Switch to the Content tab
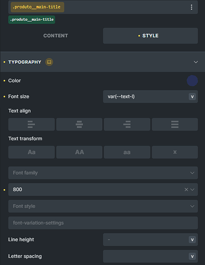Image resolution: width=205 pixels, height=265 pixels. tap(56, 36)
